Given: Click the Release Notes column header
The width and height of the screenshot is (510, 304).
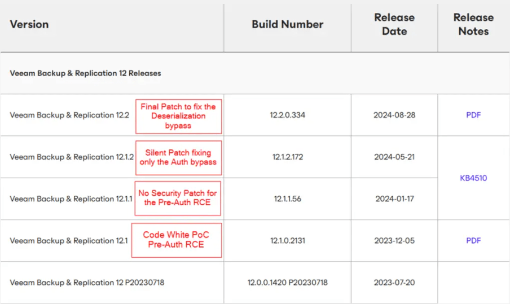Looking at the screenshot, I should point(473,24).
